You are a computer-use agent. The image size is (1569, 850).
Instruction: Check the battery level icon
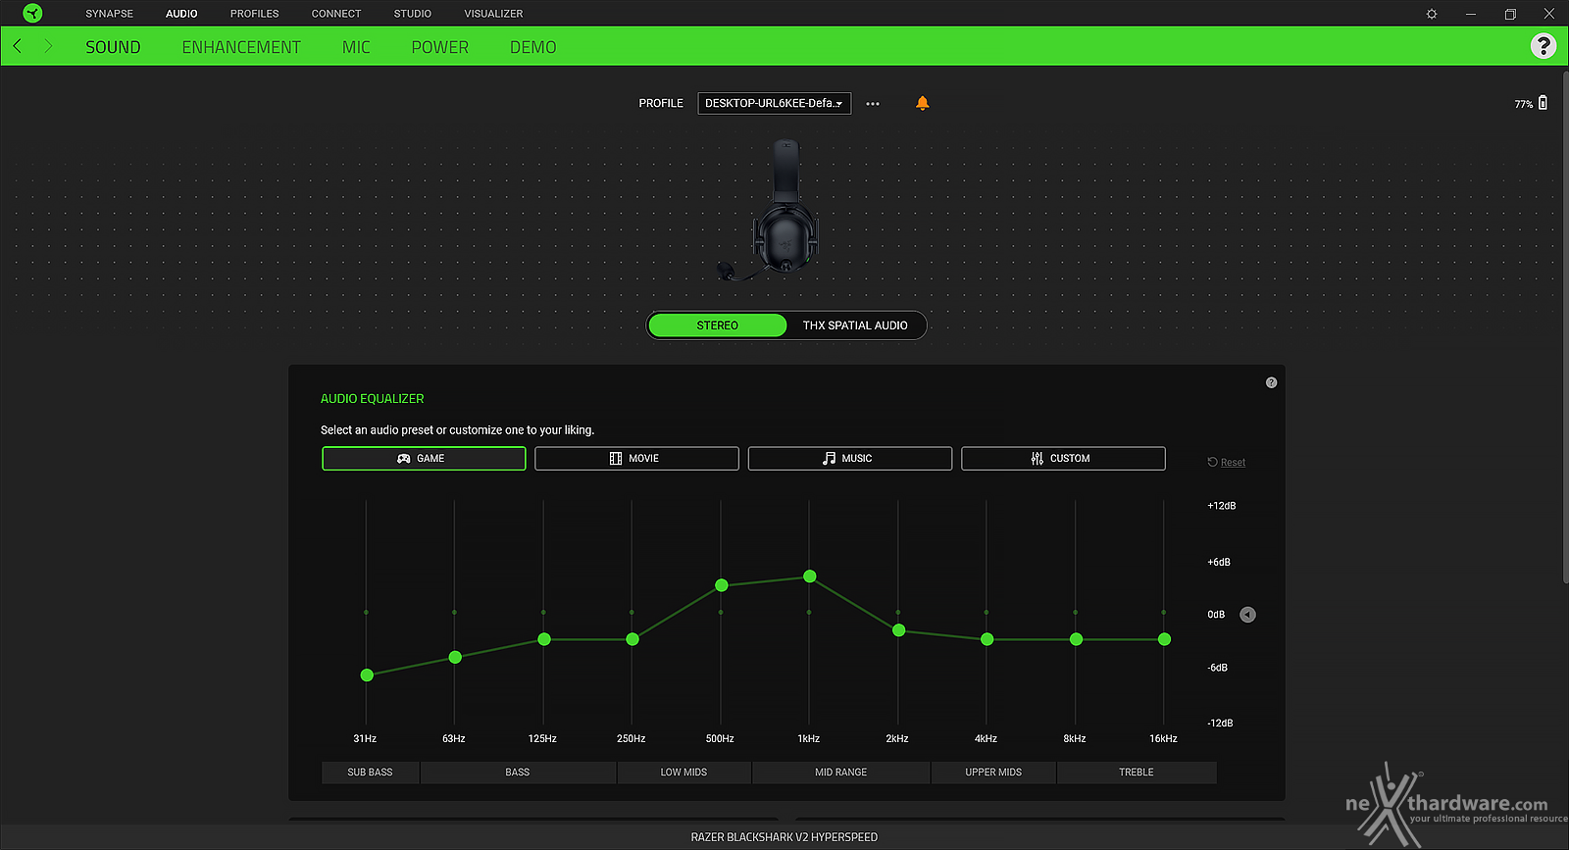coord(1543,102)
